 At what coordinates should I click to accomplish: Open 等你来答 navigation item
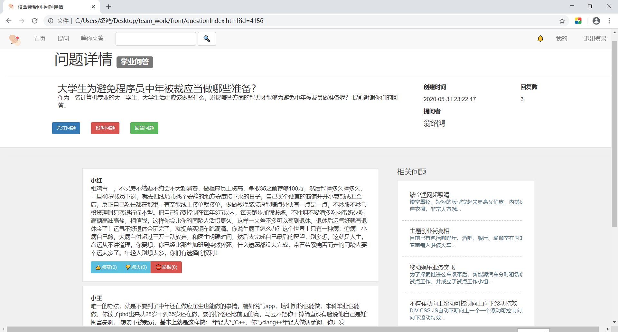click(92, 39)
